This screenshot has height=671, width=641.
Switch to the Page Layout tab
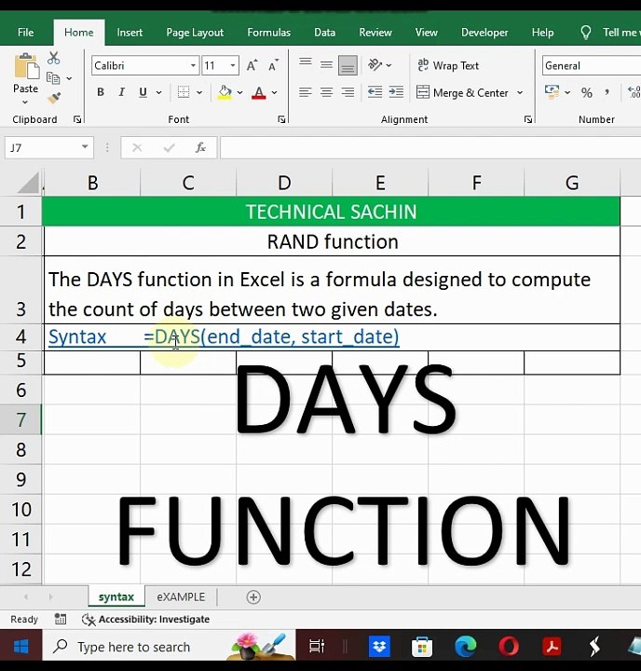pos(195,32)
